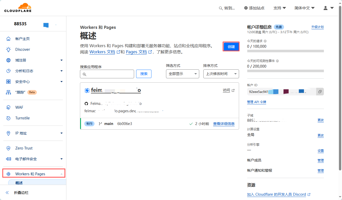The height and width of the screenshot is (200, 342).
Task: Click the 折叠边栏 label
Action: (21, 193)
